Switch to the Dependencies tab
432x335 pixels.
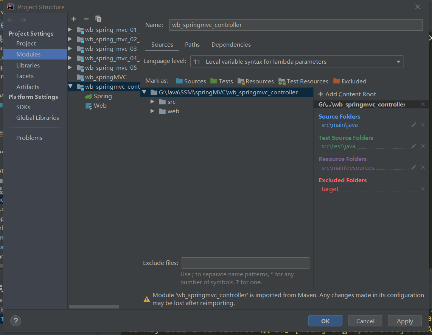tap(231, 44)
